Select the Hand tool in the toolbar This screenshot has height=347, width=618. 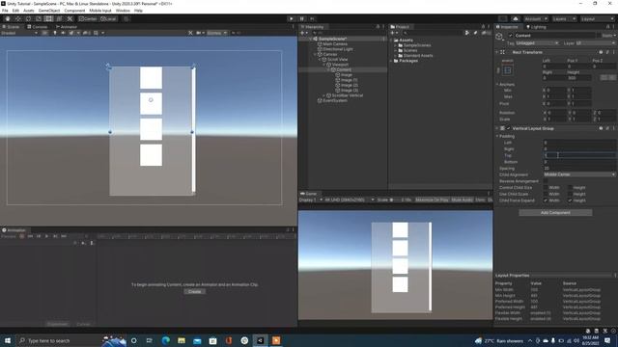pos(8,18)
